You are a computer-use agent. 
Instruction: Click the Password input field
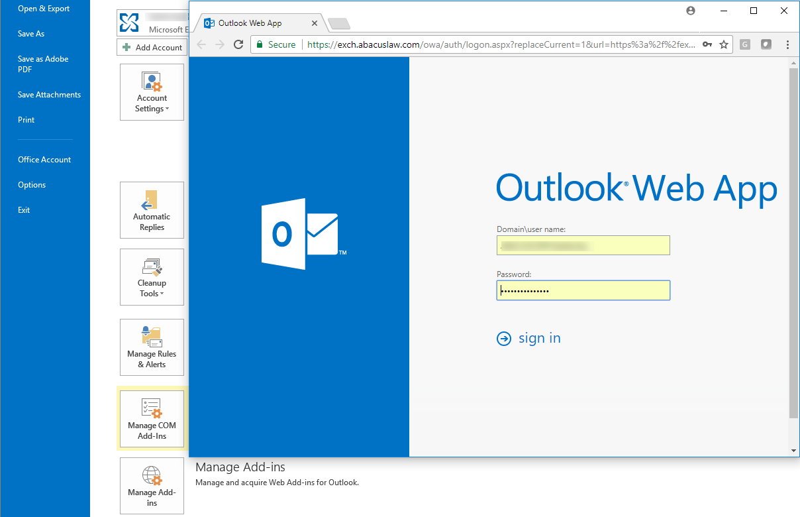point(583,290)
